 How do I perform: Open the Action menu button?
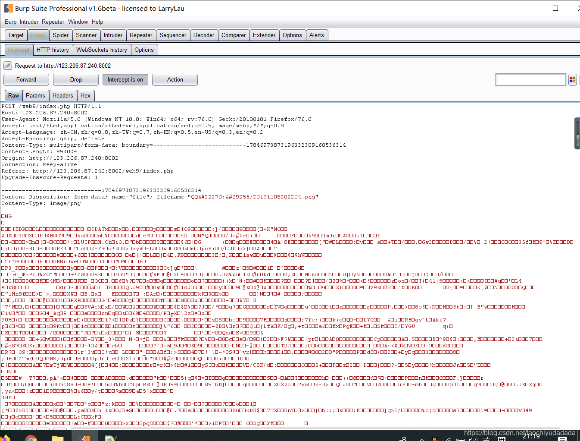(x=175, y=80)
